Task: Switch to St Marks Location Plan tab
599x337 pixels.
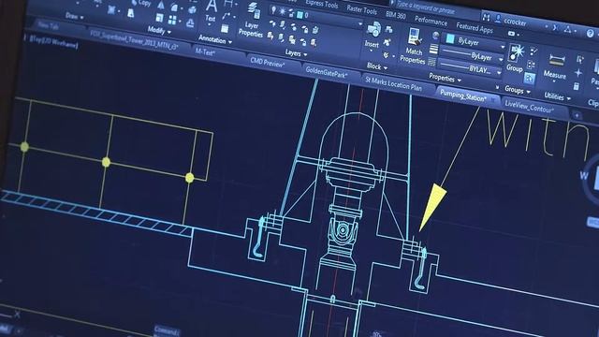Action: click(393, 84)
